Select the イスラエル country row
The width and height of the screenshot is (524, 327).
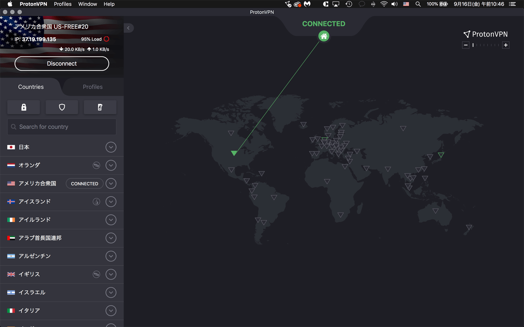point(62,292)
